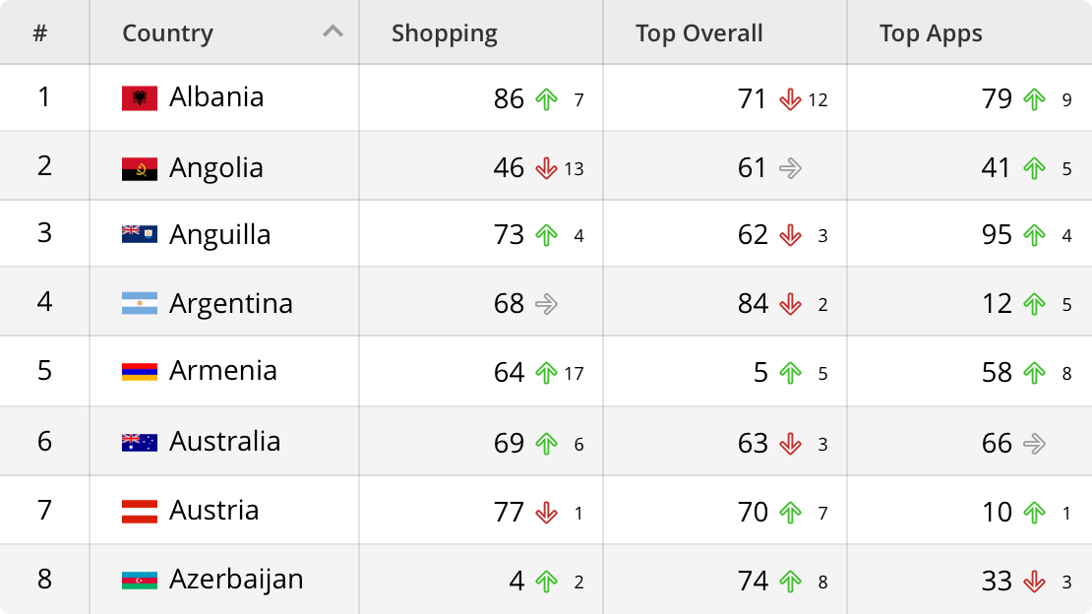
Task: Click the # column header
Action: pyautogui.click(x=44, y=32)
